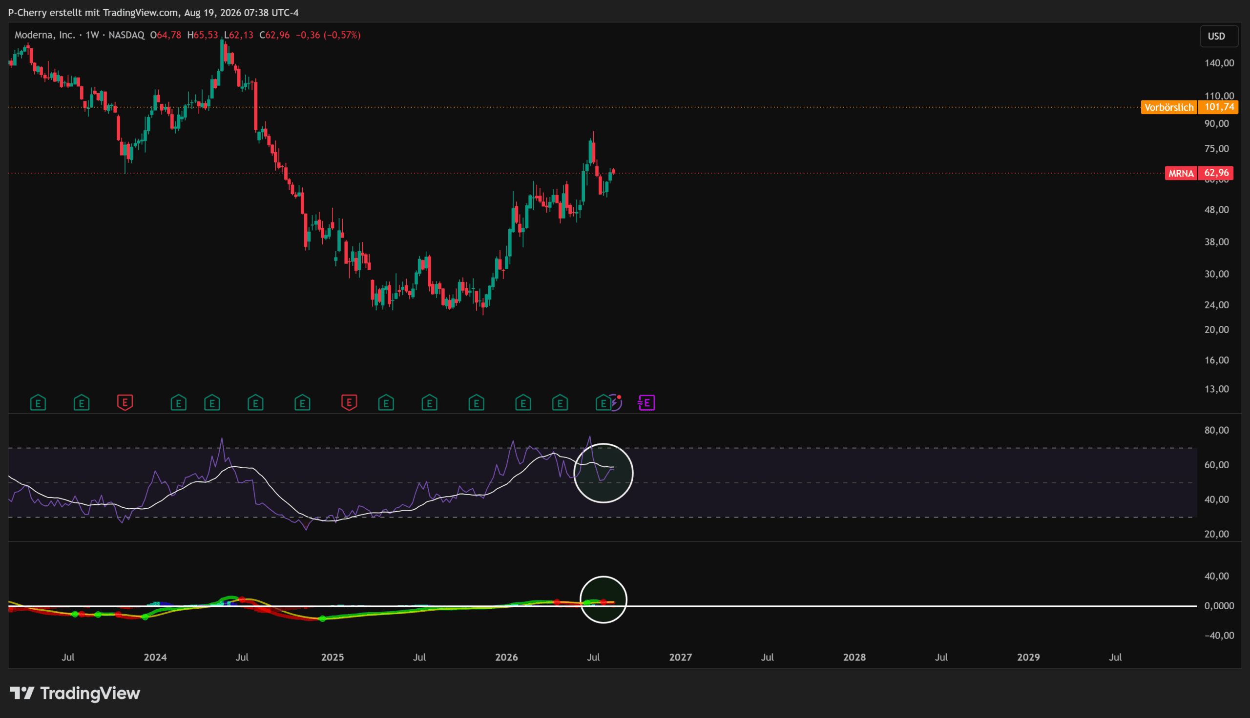Click the earnings marker for May 2023
The width and height of the screenshot is (1250, 718).
[x=38, y=403]
